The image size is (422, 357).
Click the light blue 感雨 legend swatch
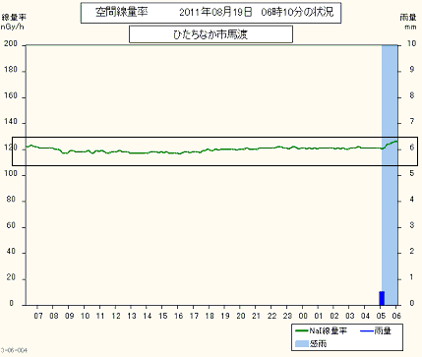(x=302, y=344)
